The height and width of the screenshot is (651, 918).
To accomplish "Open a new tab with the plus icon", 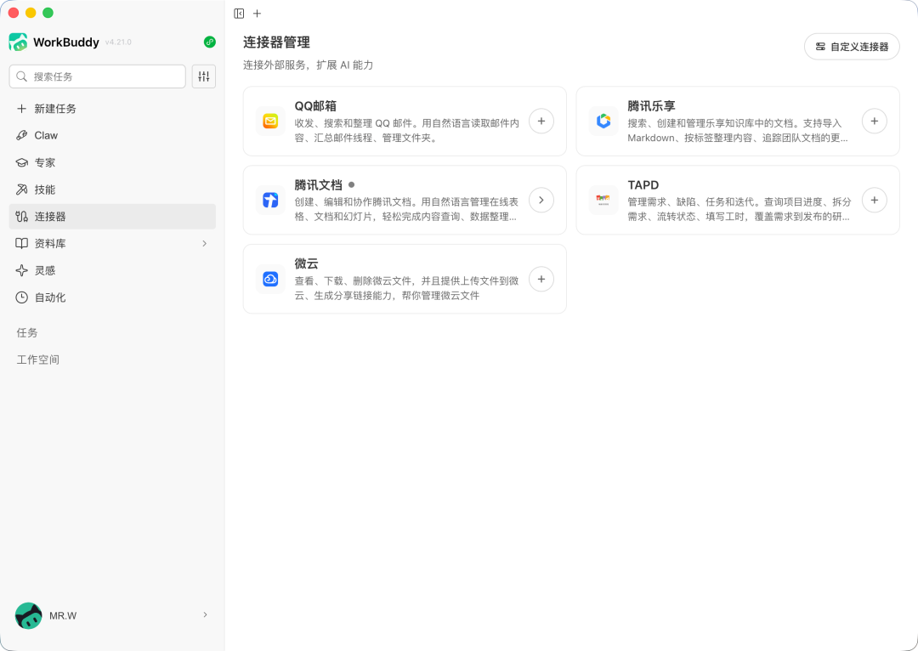I will click(257, 14).
